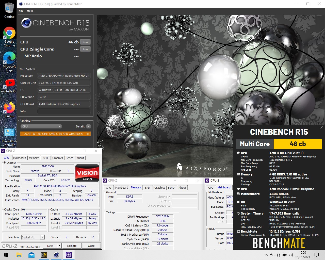Open Graphics tab in left CPU-Z window

58,158
